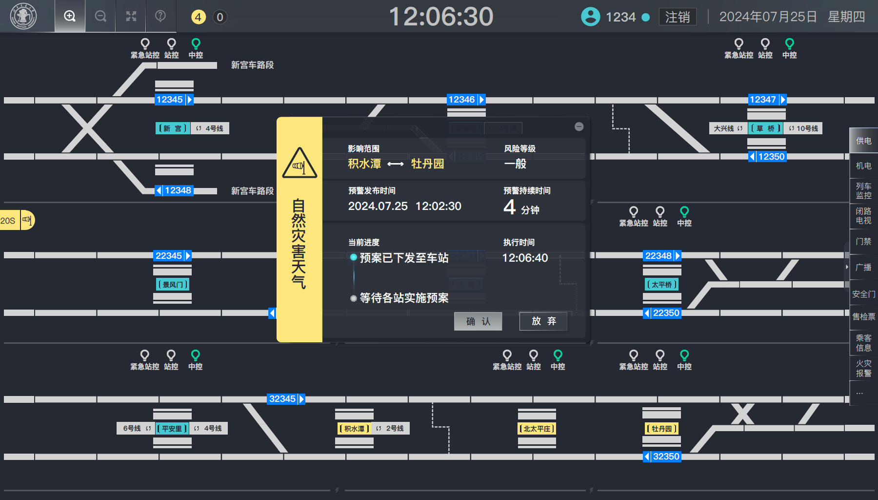Image resolution: width=878 pixels, height=500 pixels.
Task: Click the 放弃 button
Action: 543,321
